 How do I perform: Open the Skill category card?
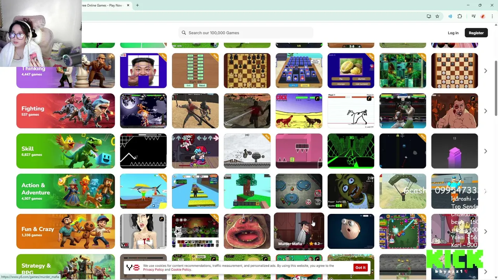pyautogui.click(x=65, y=151)
